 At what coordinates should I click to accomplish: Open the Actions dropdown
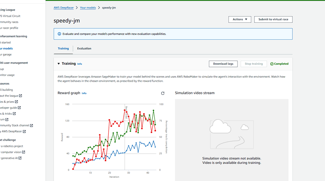click(240, 19)
